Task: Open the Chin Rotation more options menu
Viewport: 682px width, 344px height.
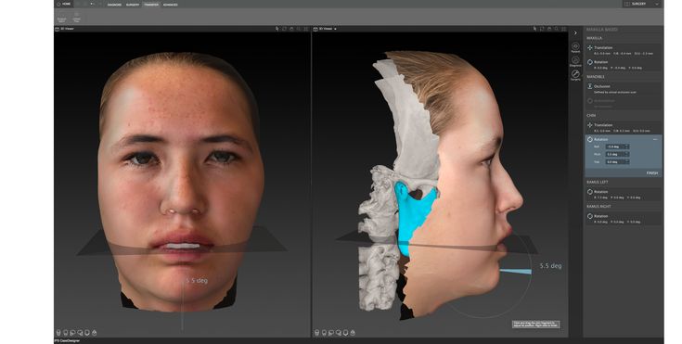Action: [655, 140]
